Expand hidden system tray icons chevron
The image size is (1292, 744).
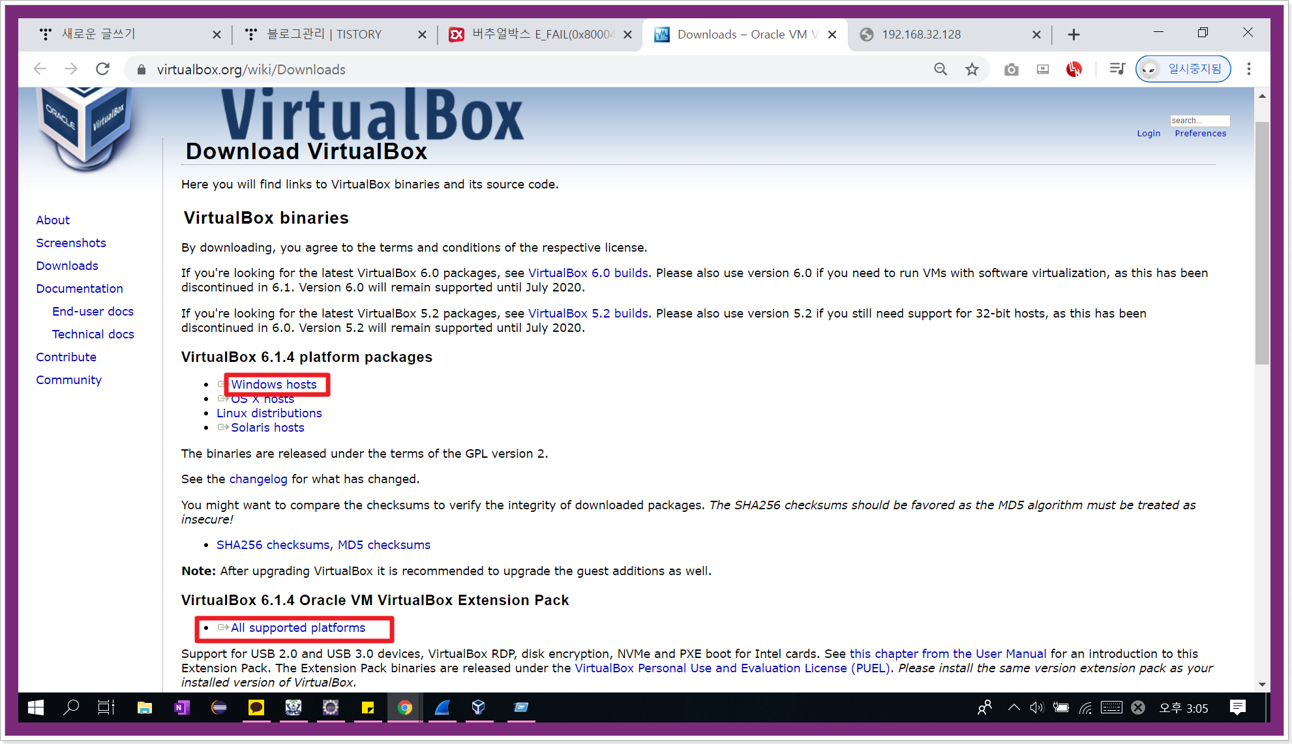pos(1014,707)
